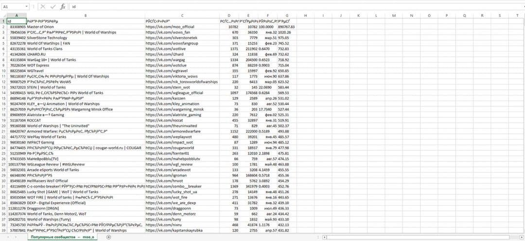Add a new sheet with plus button
525x241 pixels.
pyautogui.click(x=108, y=237)
